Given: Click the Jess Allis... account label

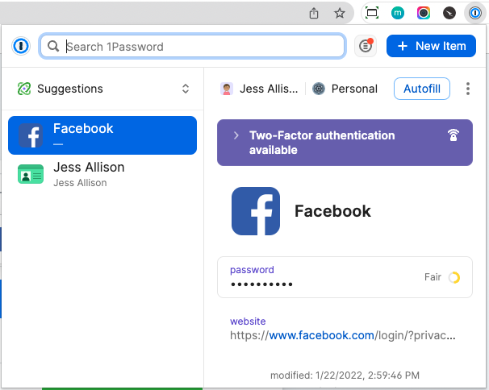Looking at the screenshot, I should [x=269, y=89].
